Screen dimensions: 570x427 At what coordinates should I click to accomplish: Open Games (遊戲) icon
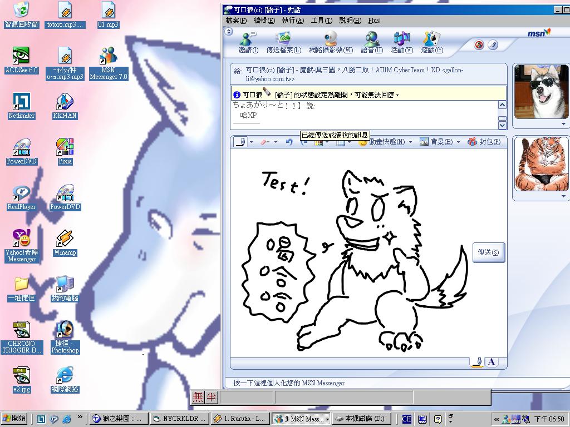click(x=431, y=42)
